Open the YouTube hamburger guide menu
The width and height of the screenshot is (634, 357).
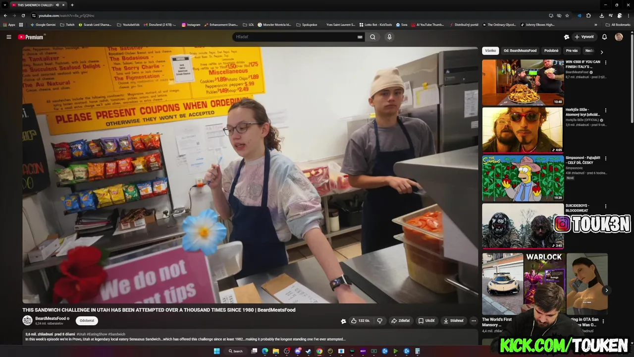coord(8,37)
